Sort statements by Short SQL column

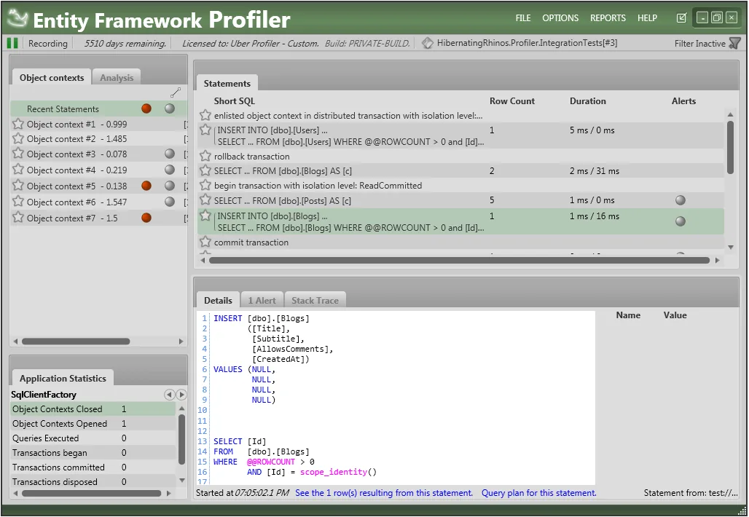pyautogui.click(x=235, y=100)
